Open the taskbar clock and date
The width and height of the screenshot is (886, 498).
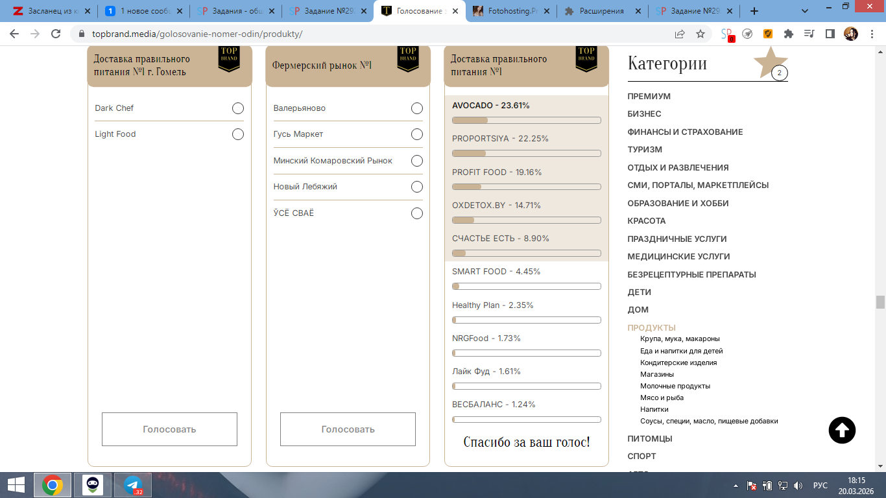(857, 485)
